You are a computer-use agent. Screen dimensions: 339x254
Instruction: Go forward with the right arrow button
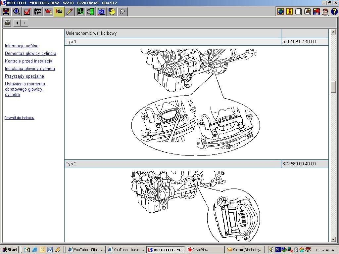24,23
